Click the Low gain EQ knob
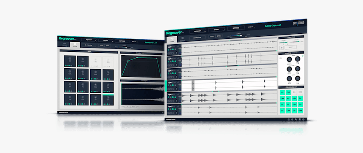This screenshot has height=153, width=363. click(298, 78)
